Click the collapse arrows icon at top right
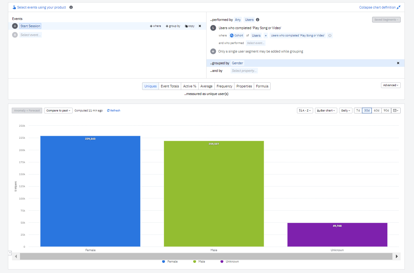Screen dimensions: 414x273 (399, 7)
